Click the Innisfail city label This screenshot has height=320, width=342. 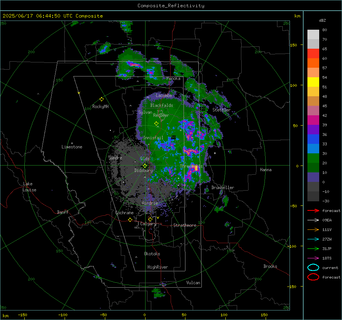click(x=153, y=138)
